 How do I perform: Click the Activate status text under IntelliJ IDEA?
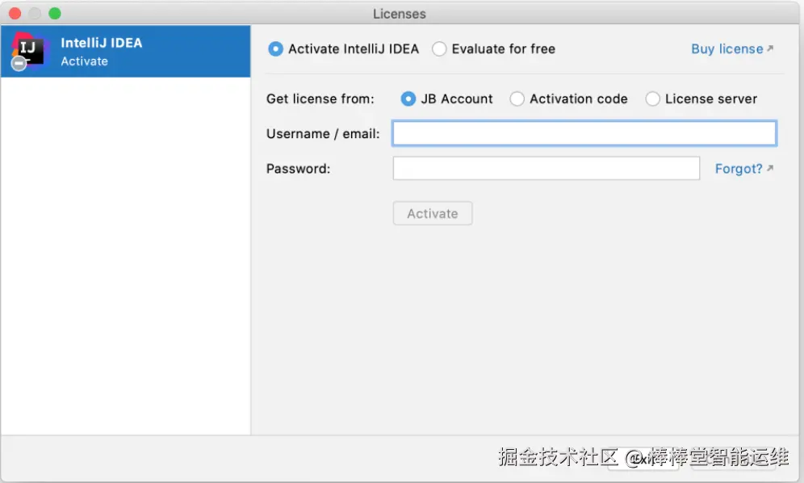(85, 61)
